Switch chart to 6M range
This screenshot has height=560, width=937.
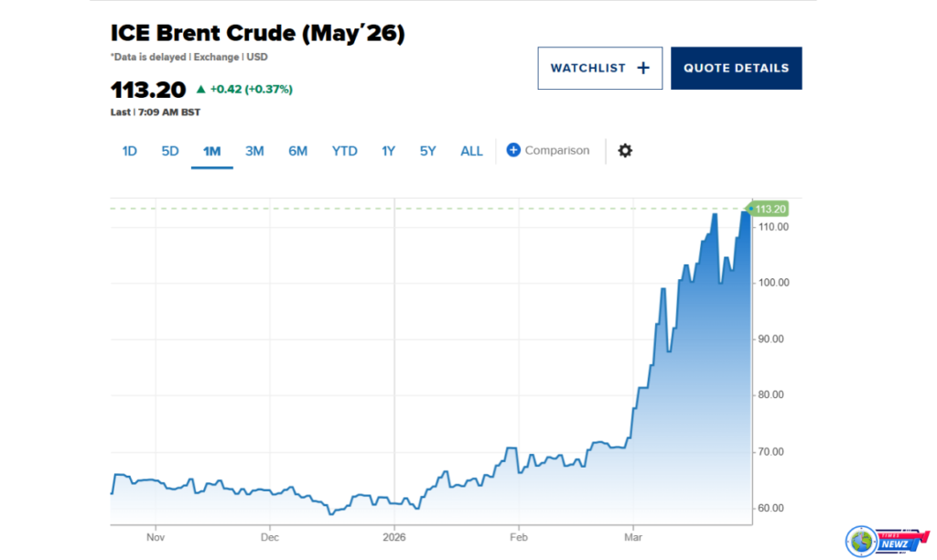(297, 151)
